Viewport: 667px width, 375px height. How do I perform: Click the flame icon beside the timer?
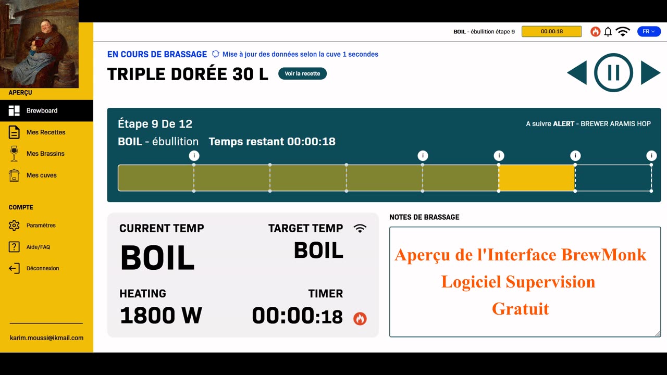(360, 318)
